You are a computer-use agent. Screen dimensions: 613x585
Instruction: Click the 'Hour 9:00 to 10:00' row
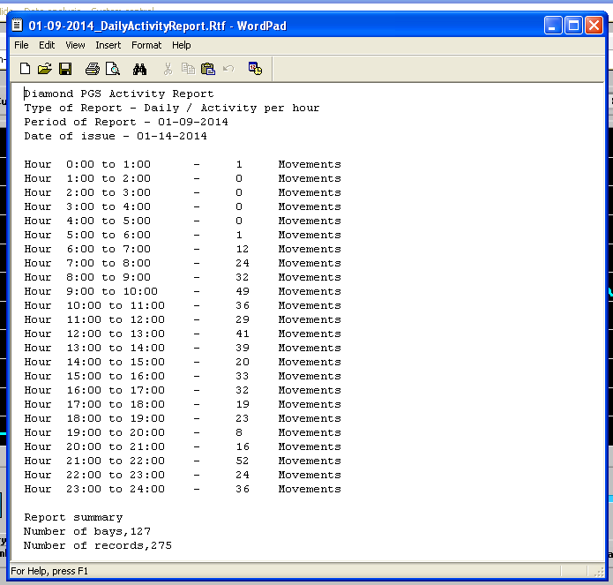(183, 291)
